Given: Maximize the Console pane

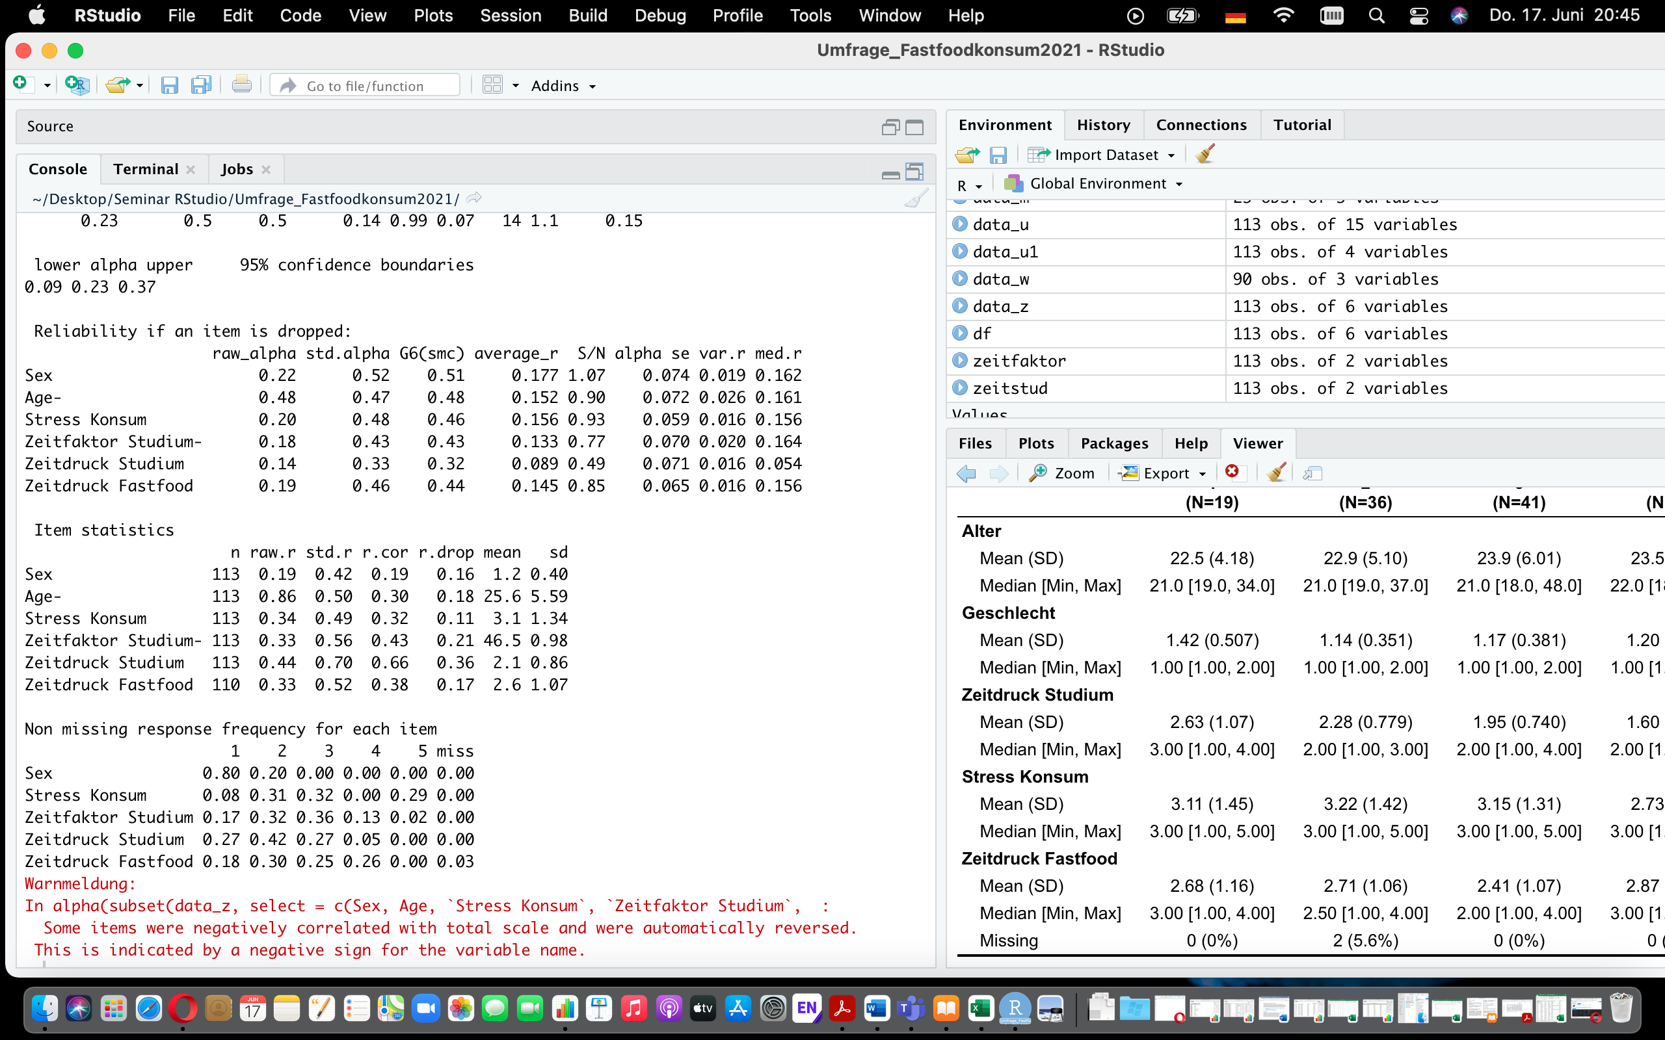Looking at the screenshot, I should pyautogui.click(x=914, y=171).
